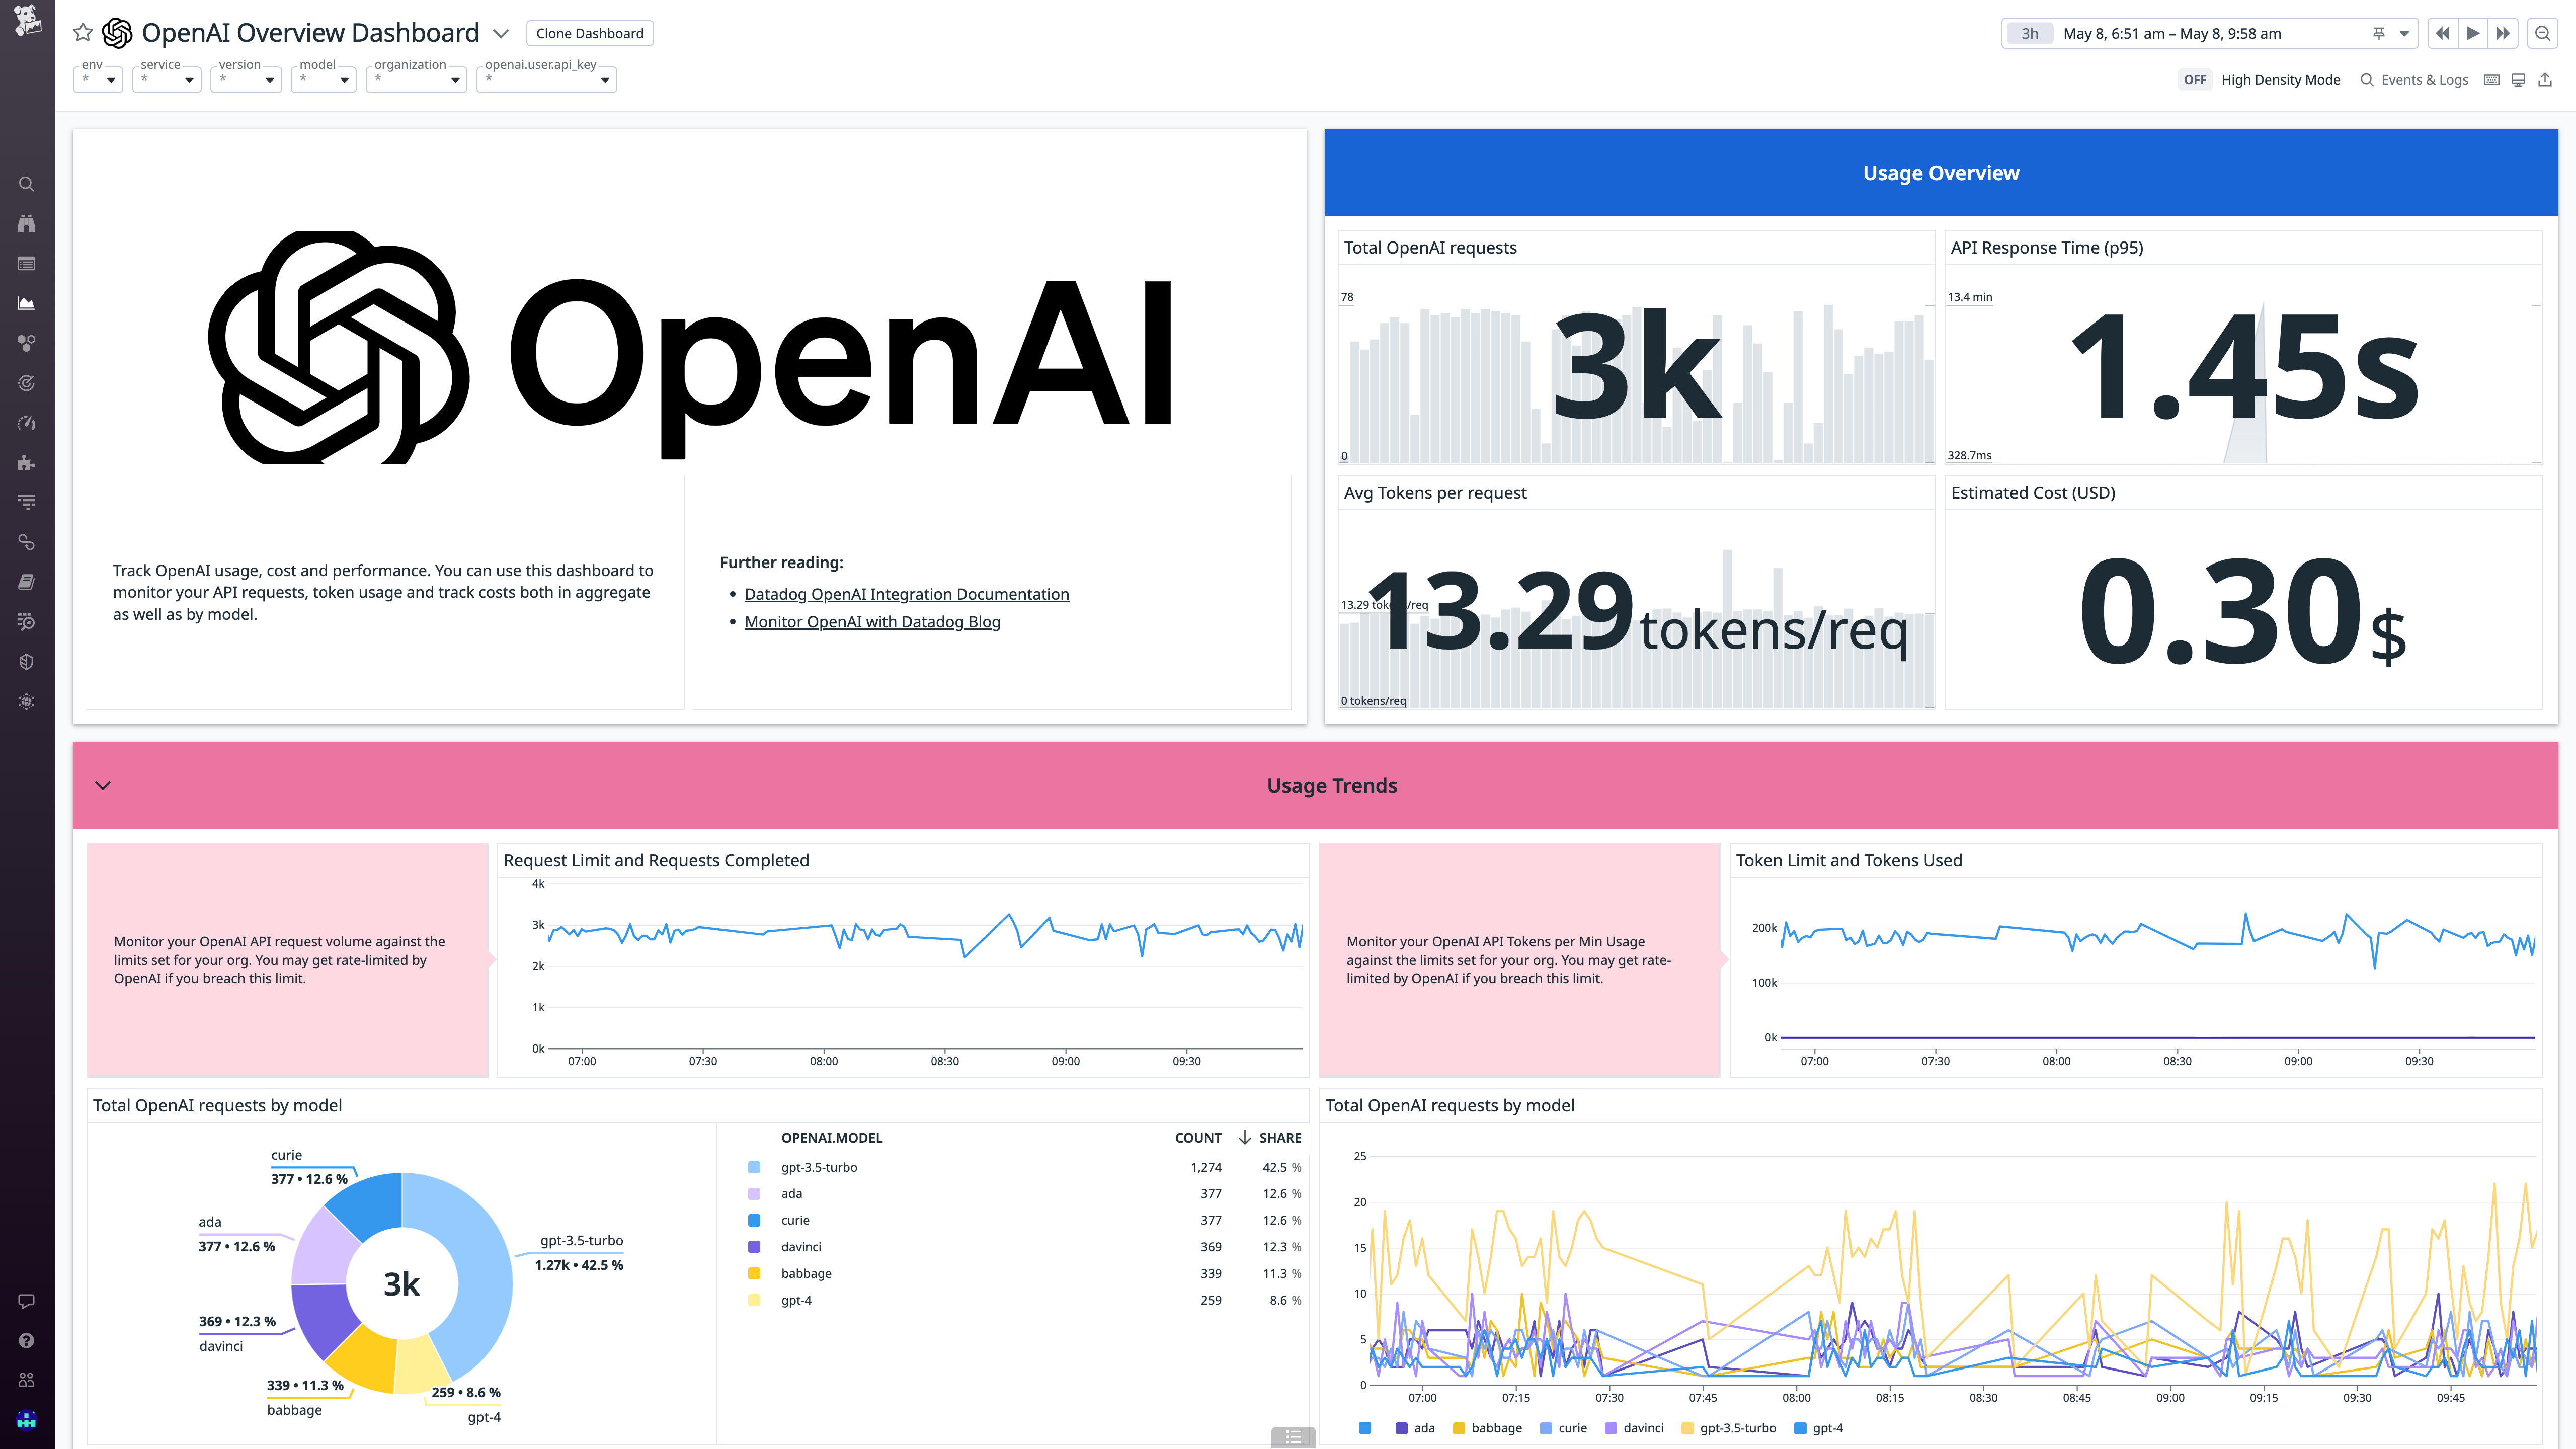Open the Security shield icon in sidebar
2576x1449 pixels.
coord(26,661)
